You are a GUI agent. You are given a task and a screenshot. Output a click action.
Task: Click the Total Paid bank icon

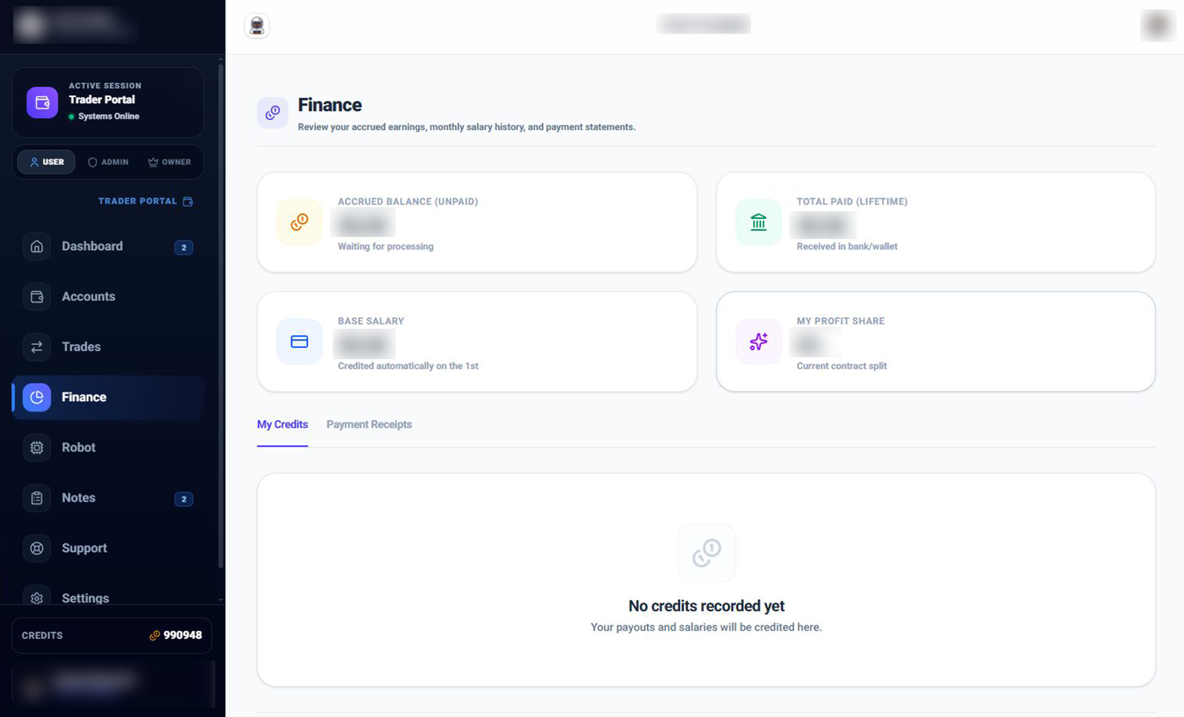[x=758, y=222]
